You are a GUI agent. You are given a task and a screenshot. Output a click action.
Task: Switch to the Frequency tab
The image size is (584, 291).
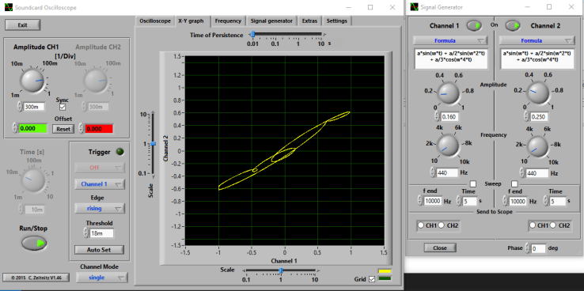coord(229,21)
